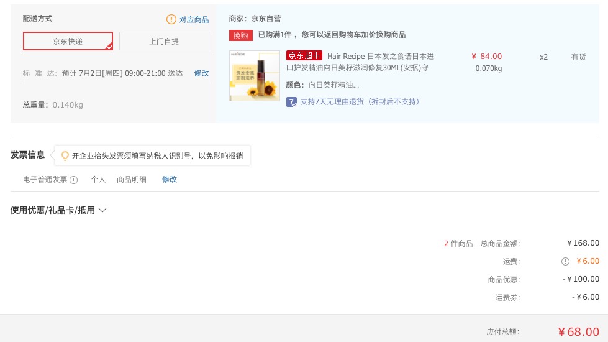The width and height of the screenshot is (608, 342).
Task: Select 上门自提 pickup option
Action: [x=164, y=41]
